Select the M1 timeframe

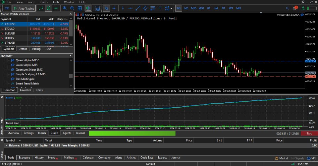point(179,8)
